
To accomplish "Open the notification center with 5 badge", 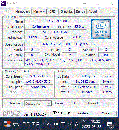I will (110, 125).
